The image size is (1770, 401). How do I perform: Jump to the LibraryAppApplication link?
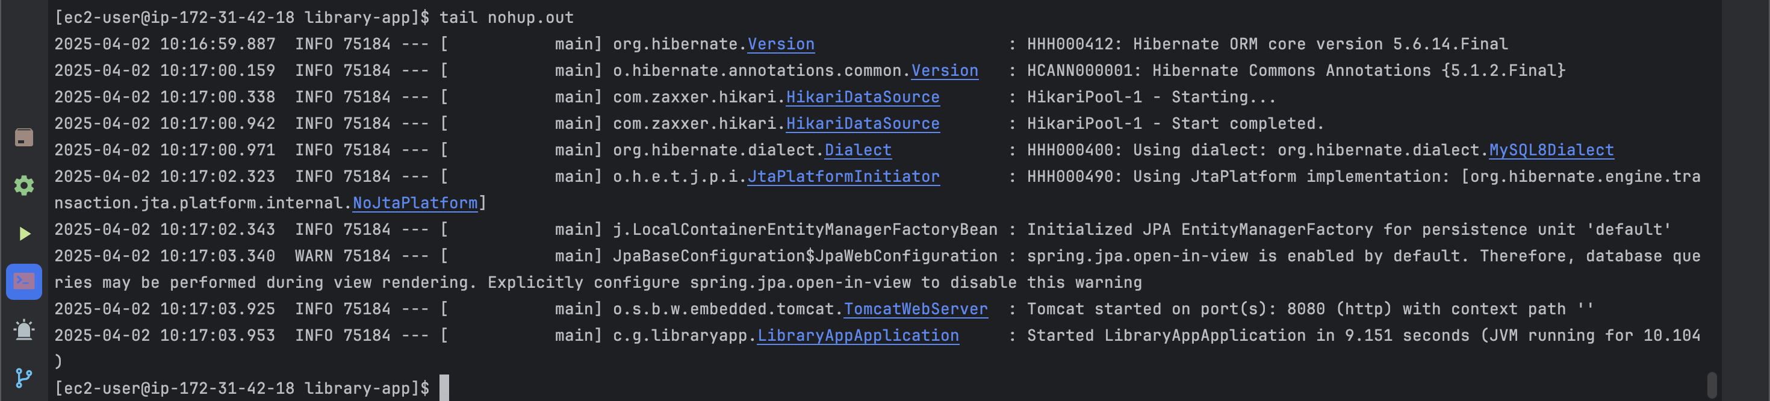coord(857,336)
